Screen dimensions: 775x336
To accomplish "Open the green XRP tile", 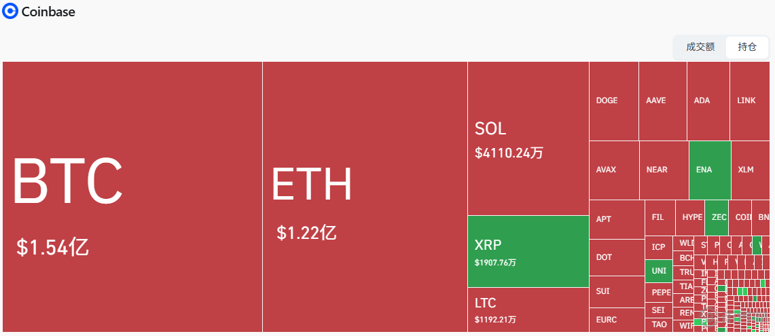I will tap(528, 251).
